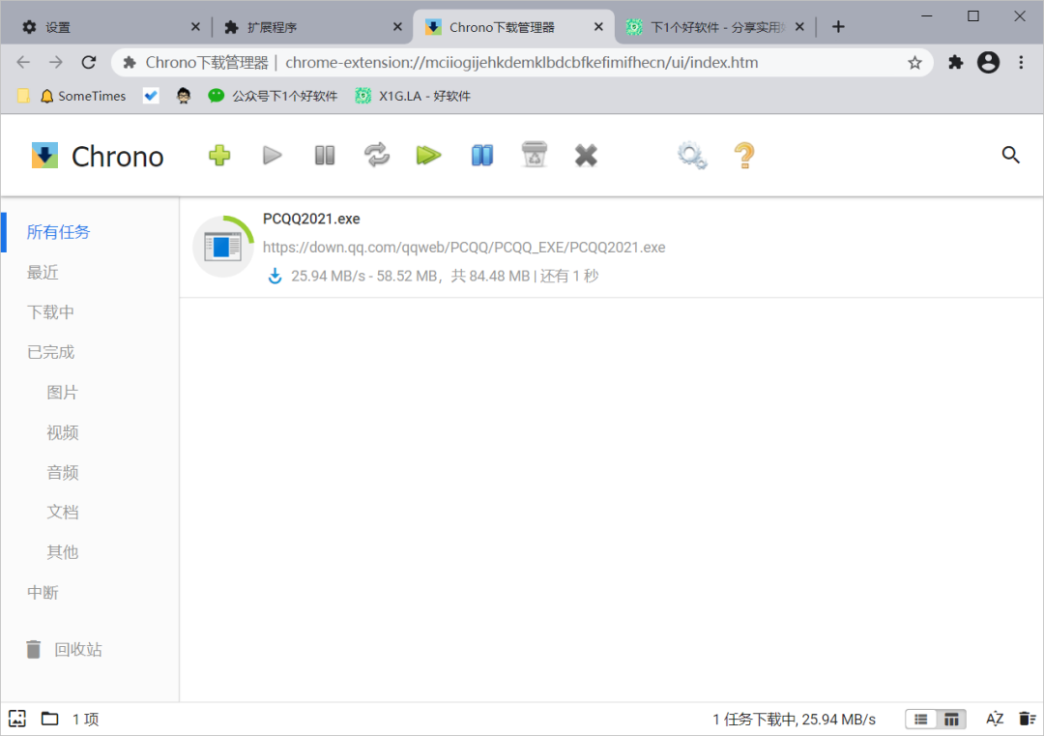This screenshot has width=1044, height=736.
Task: Switch to the 扩展程序 browser tab
Action: (309, 27)
